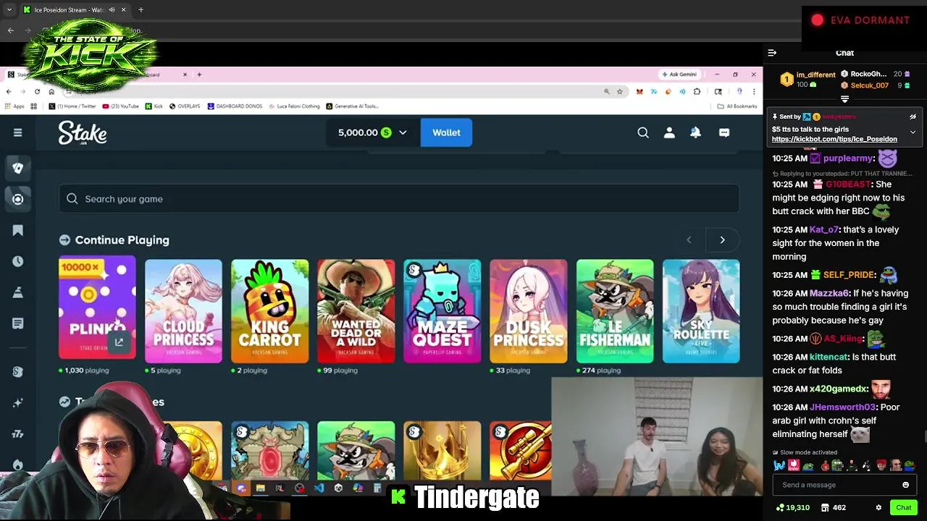927x521 pixels.
Task: Expand the 5,000.00 balance currency dropdown
Action: pyautogui.click(x=403, y=132)
